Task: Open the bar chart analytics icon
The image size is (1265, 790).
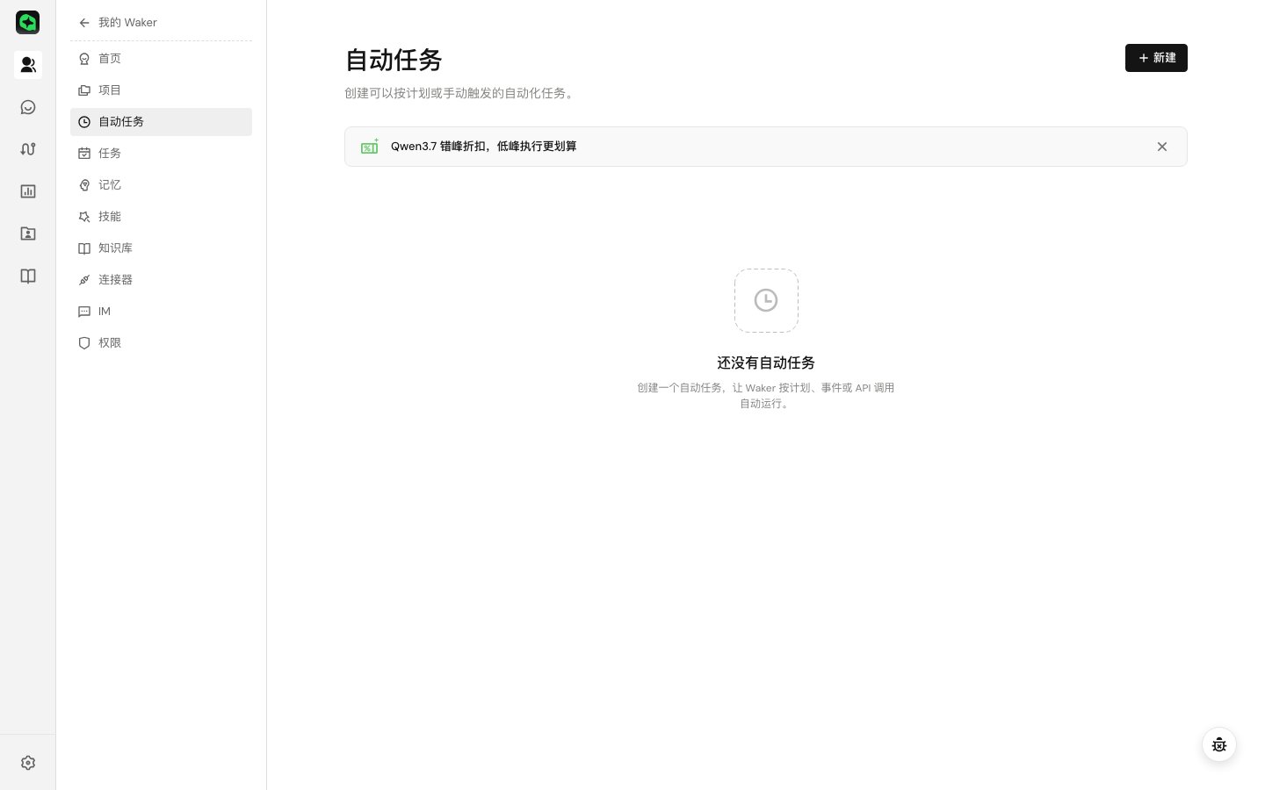Action: tap(28, 191)
